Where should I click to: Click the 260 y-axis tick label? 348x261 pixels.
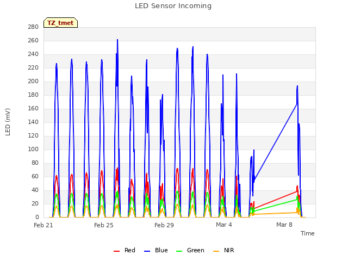[33, 40]
